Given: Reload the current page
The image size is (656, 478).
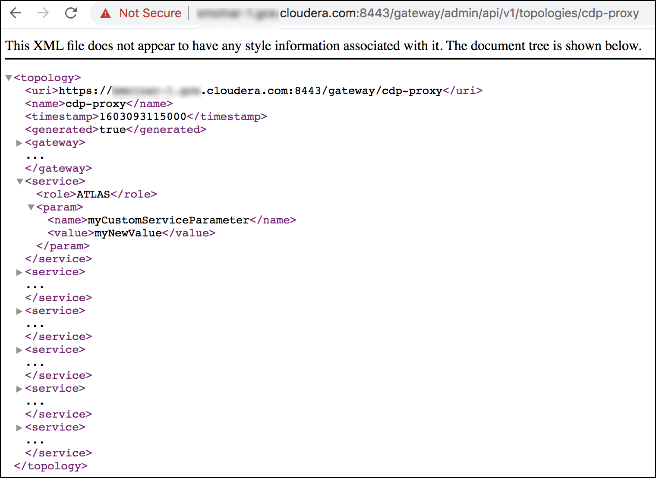Looking at the screenshot, I should [x=71, y=13].
